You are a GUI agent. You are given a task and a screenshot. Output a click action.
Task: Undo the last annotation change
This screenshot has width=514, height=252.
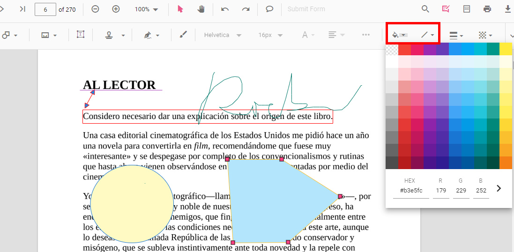pos(225,9)
